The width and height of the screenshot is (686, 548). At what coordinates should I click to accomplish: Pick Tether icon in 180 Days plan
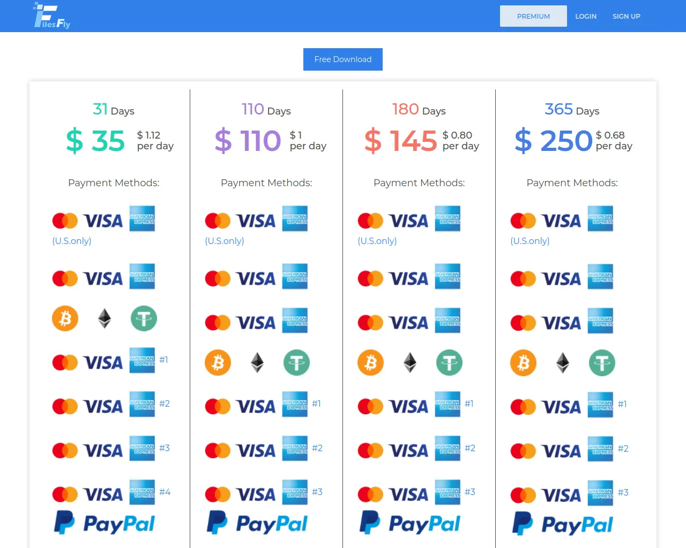coord(449,363)
